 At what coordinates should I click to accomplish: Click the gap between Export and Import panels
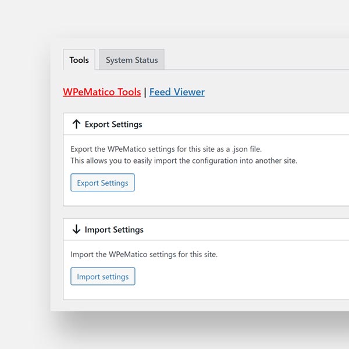tap(204, 212)
